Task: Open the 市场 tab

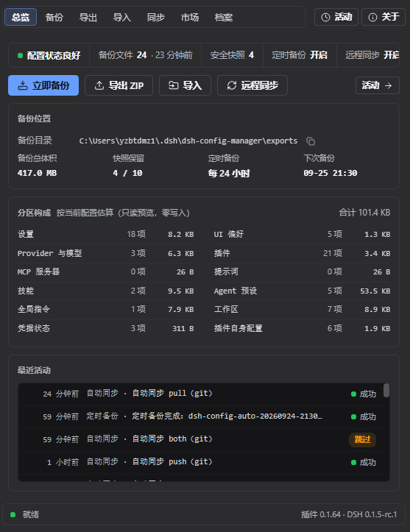Action: pyautogui.click(x=190, y=17)
